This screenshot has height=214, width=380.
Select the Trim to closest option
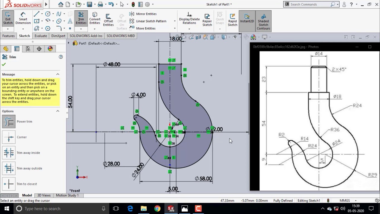pyautogui.click(x=9, y=184)
